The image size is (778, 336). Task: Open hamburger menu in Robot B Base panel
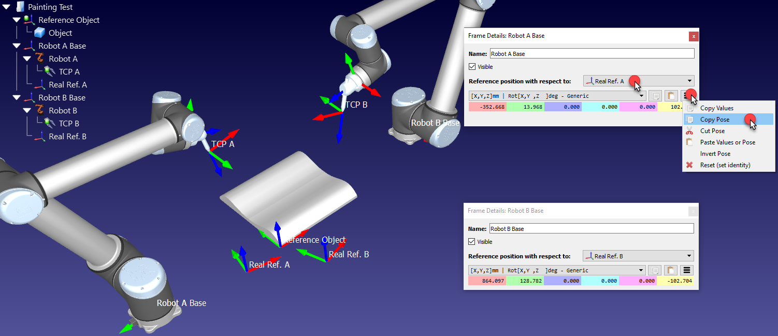coord(687,270)
